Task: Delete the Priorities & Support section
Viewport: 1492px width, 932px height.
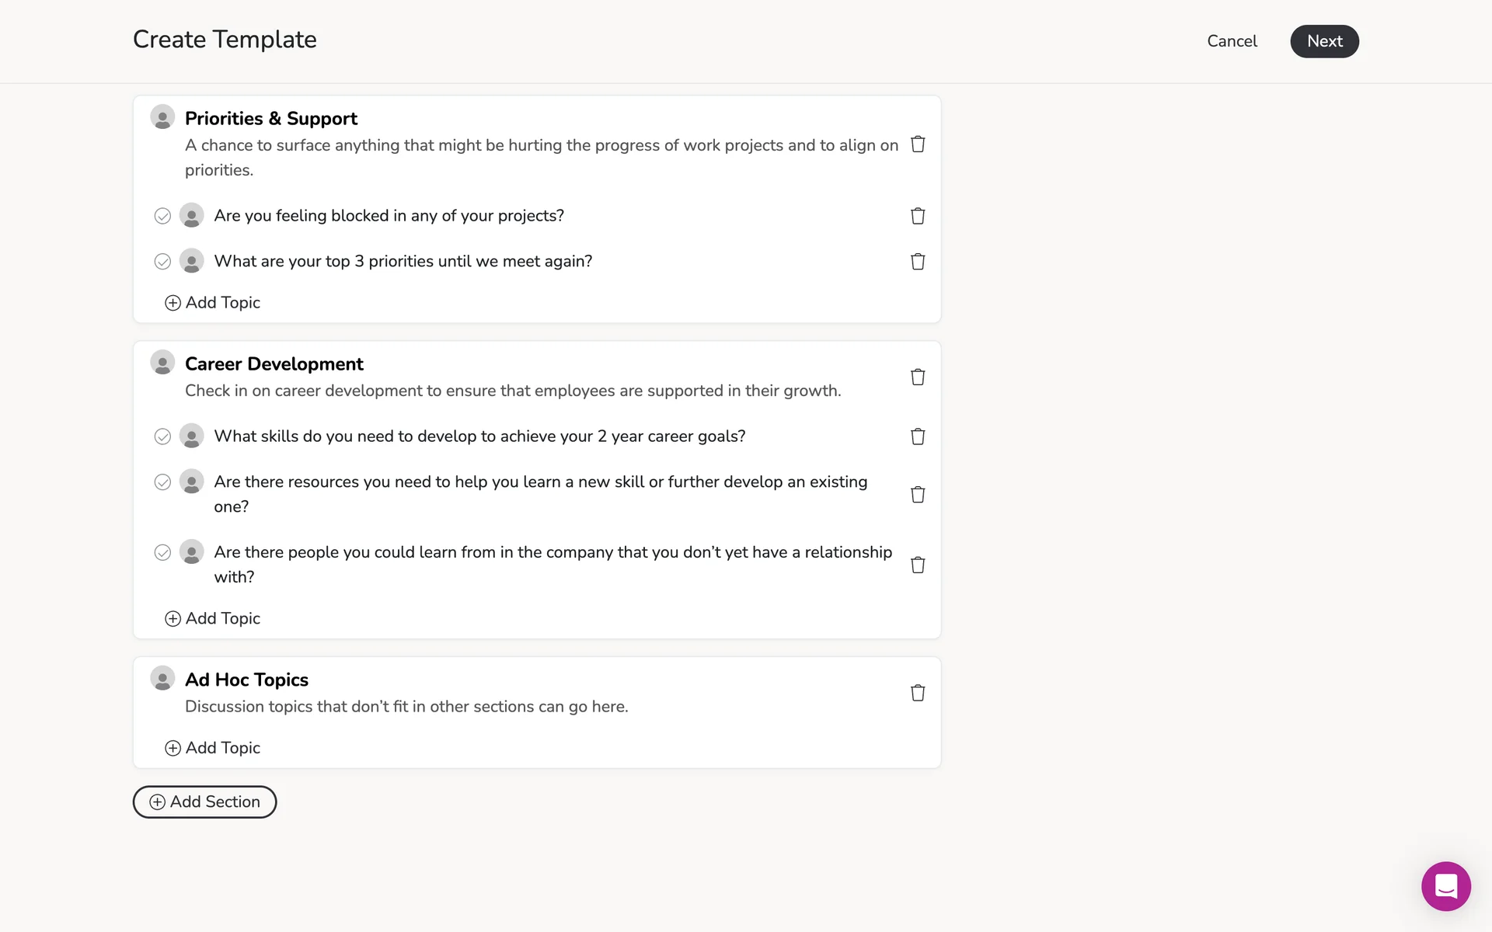Action: [918, 144]
